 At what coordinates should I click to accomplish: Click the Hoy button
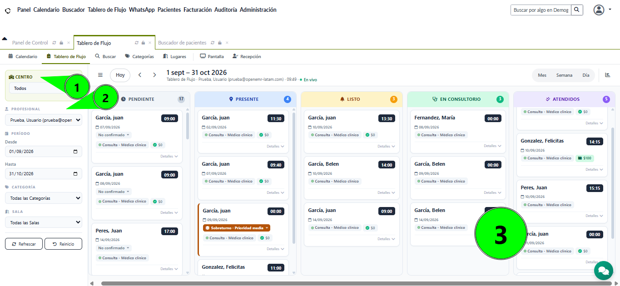[120, 75]
